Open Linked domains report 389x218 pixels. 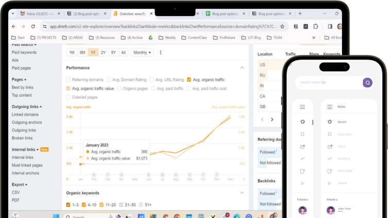pyautogui.click(x=25, y=115)
